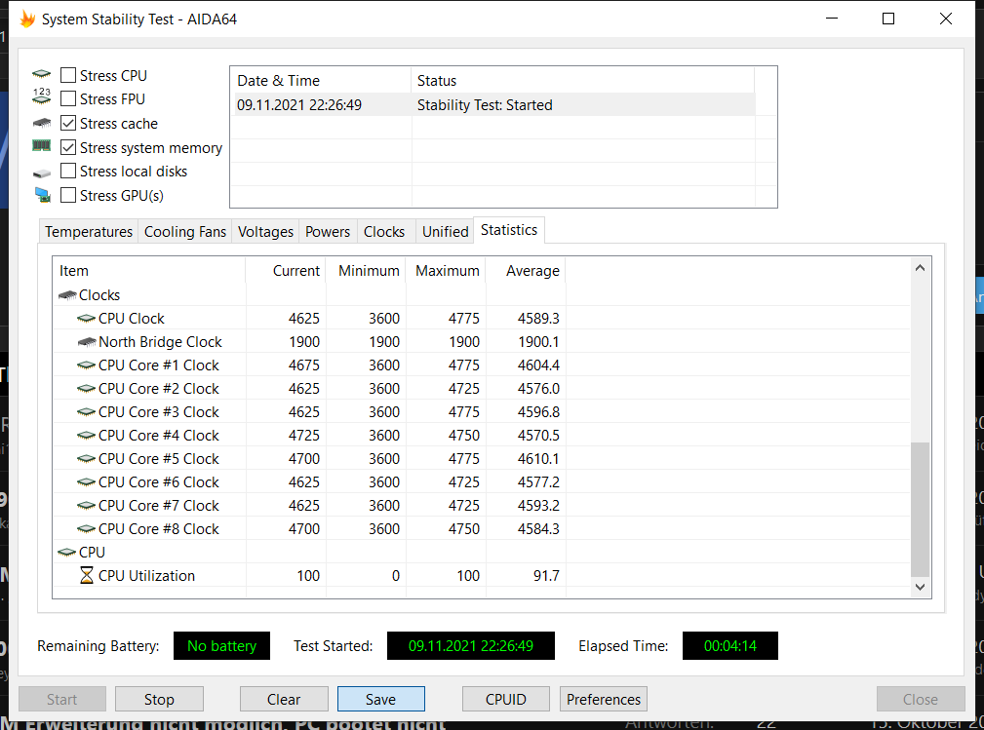
Task: Click the Maximum column header
Action: point(446,270)
